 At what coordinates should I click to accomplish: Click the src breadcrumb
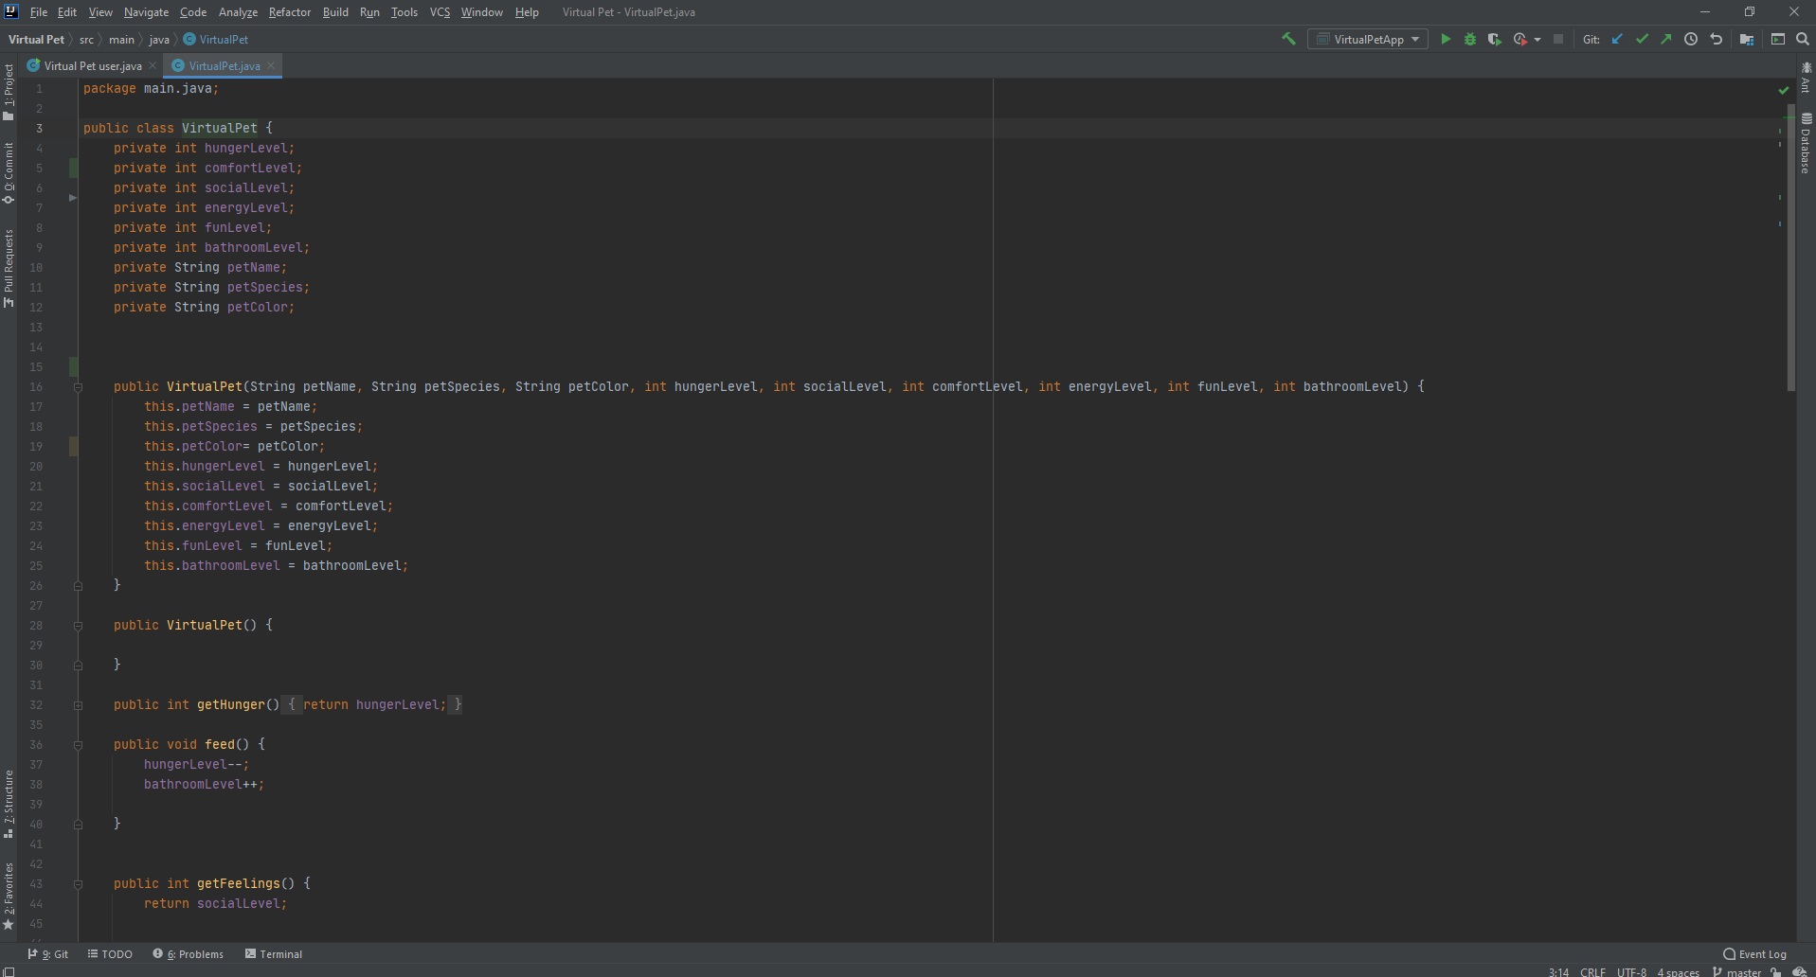[86, 39]
